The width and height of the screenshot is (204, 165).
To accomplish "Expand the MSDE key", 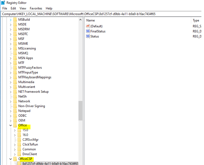I will [11, 25].
